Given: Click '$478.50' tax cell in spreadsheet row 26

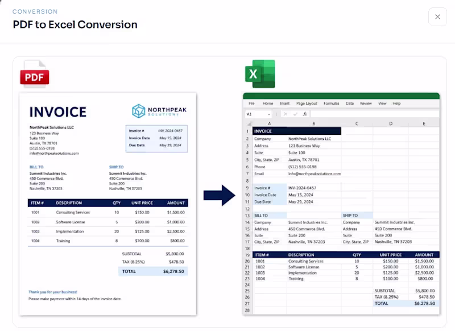Looking at the screenshot, I should pyautogui.click(x=424, y=297).
